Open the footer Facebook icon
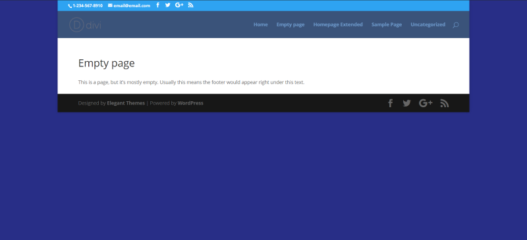 pos(390,103)
